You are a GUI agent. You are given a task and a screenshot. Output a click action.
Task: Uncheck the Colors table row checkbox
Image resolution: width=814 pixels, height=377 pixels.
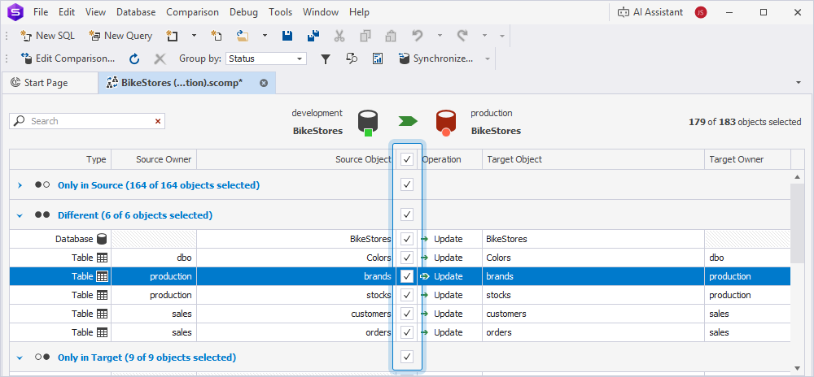408,258
